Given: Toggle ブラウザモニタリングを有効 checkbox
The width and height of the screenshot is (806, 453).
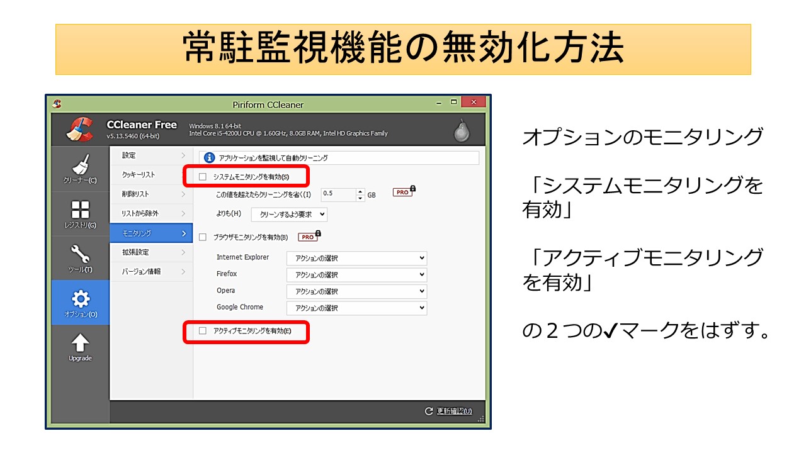Looking at the screenshot, I should (203, 237).
